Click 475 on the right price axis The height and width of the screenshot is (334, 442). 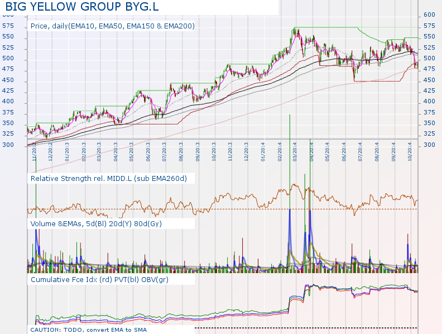429,69
